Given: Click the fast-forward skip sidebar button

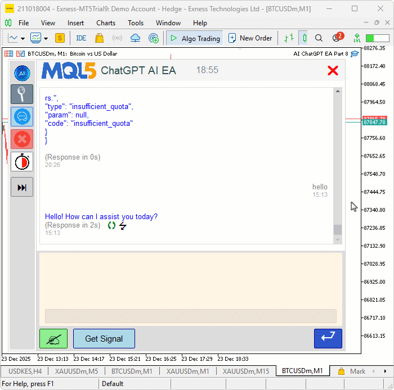Looking at the screenshot, I should 22,187.
